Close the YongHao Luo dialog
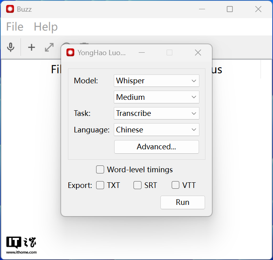Screen dimensions: 273x260 (198, 53)
